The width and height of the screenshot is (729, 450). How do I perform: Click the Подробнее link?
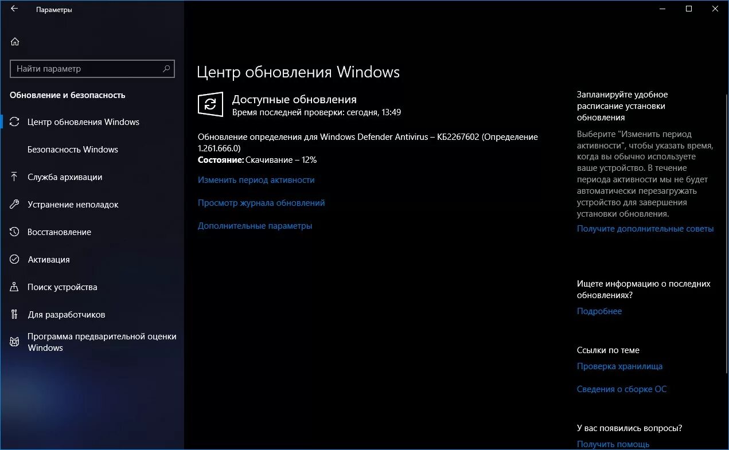[x=599, y=311]
